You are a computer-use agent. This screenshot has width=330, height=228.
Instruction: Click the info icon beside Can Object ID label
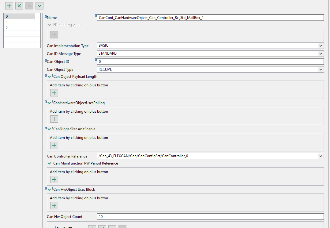click(x=46, y=61)
